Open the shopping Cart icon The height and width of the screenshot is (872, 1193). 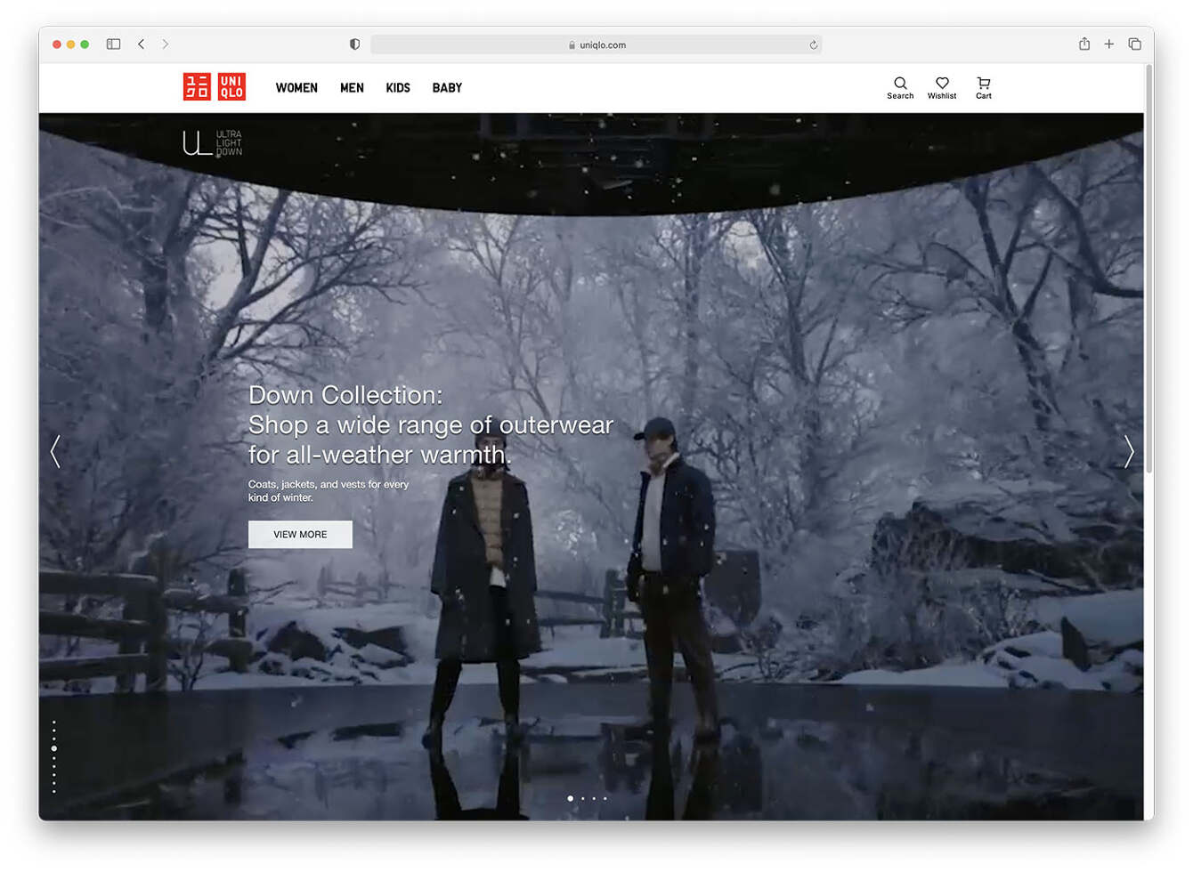[983, 87]
